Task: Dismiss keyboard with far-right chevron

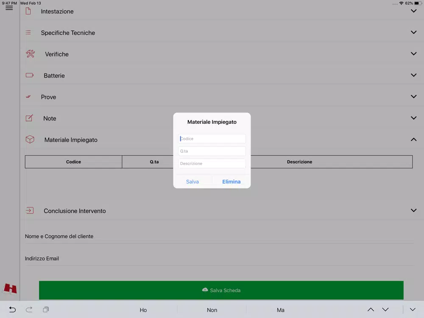Action: (x=413, y=310)
